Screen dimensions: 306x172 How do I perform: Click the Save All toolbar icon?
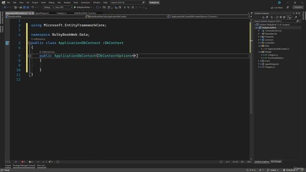(x=28, y=7)
